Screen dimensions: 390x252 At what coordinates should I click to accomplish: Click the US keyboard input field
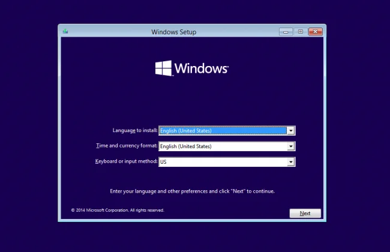click(x=222, y=161)
